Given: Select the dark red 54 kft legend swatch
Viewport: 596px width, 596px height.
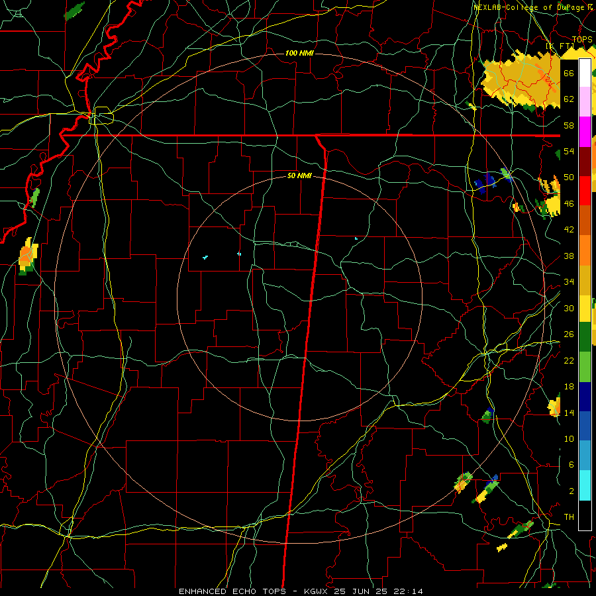Looking at the screenshot, I should pos(585,162).
